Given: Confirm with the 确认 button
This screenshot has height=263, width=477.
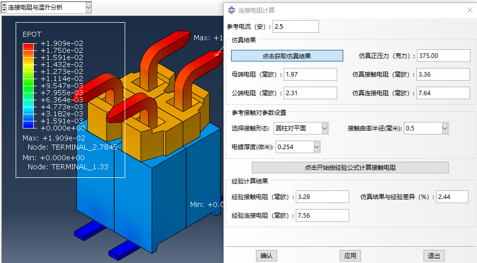Looking at the screenshot, I should click(x=267, y=255).
